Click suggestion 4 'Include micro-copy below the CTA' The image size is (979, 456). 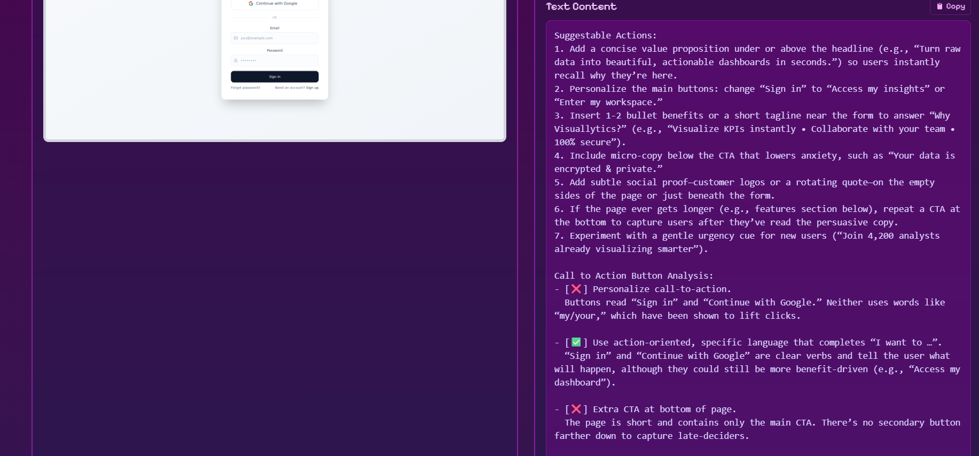click(x=755, y=162)
